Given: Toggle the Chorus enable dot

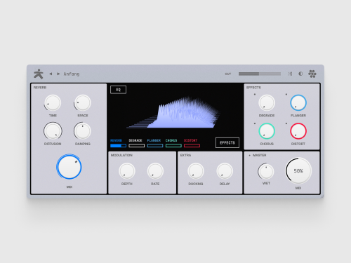Looking at the screenshot, I should tap(255, 123).
